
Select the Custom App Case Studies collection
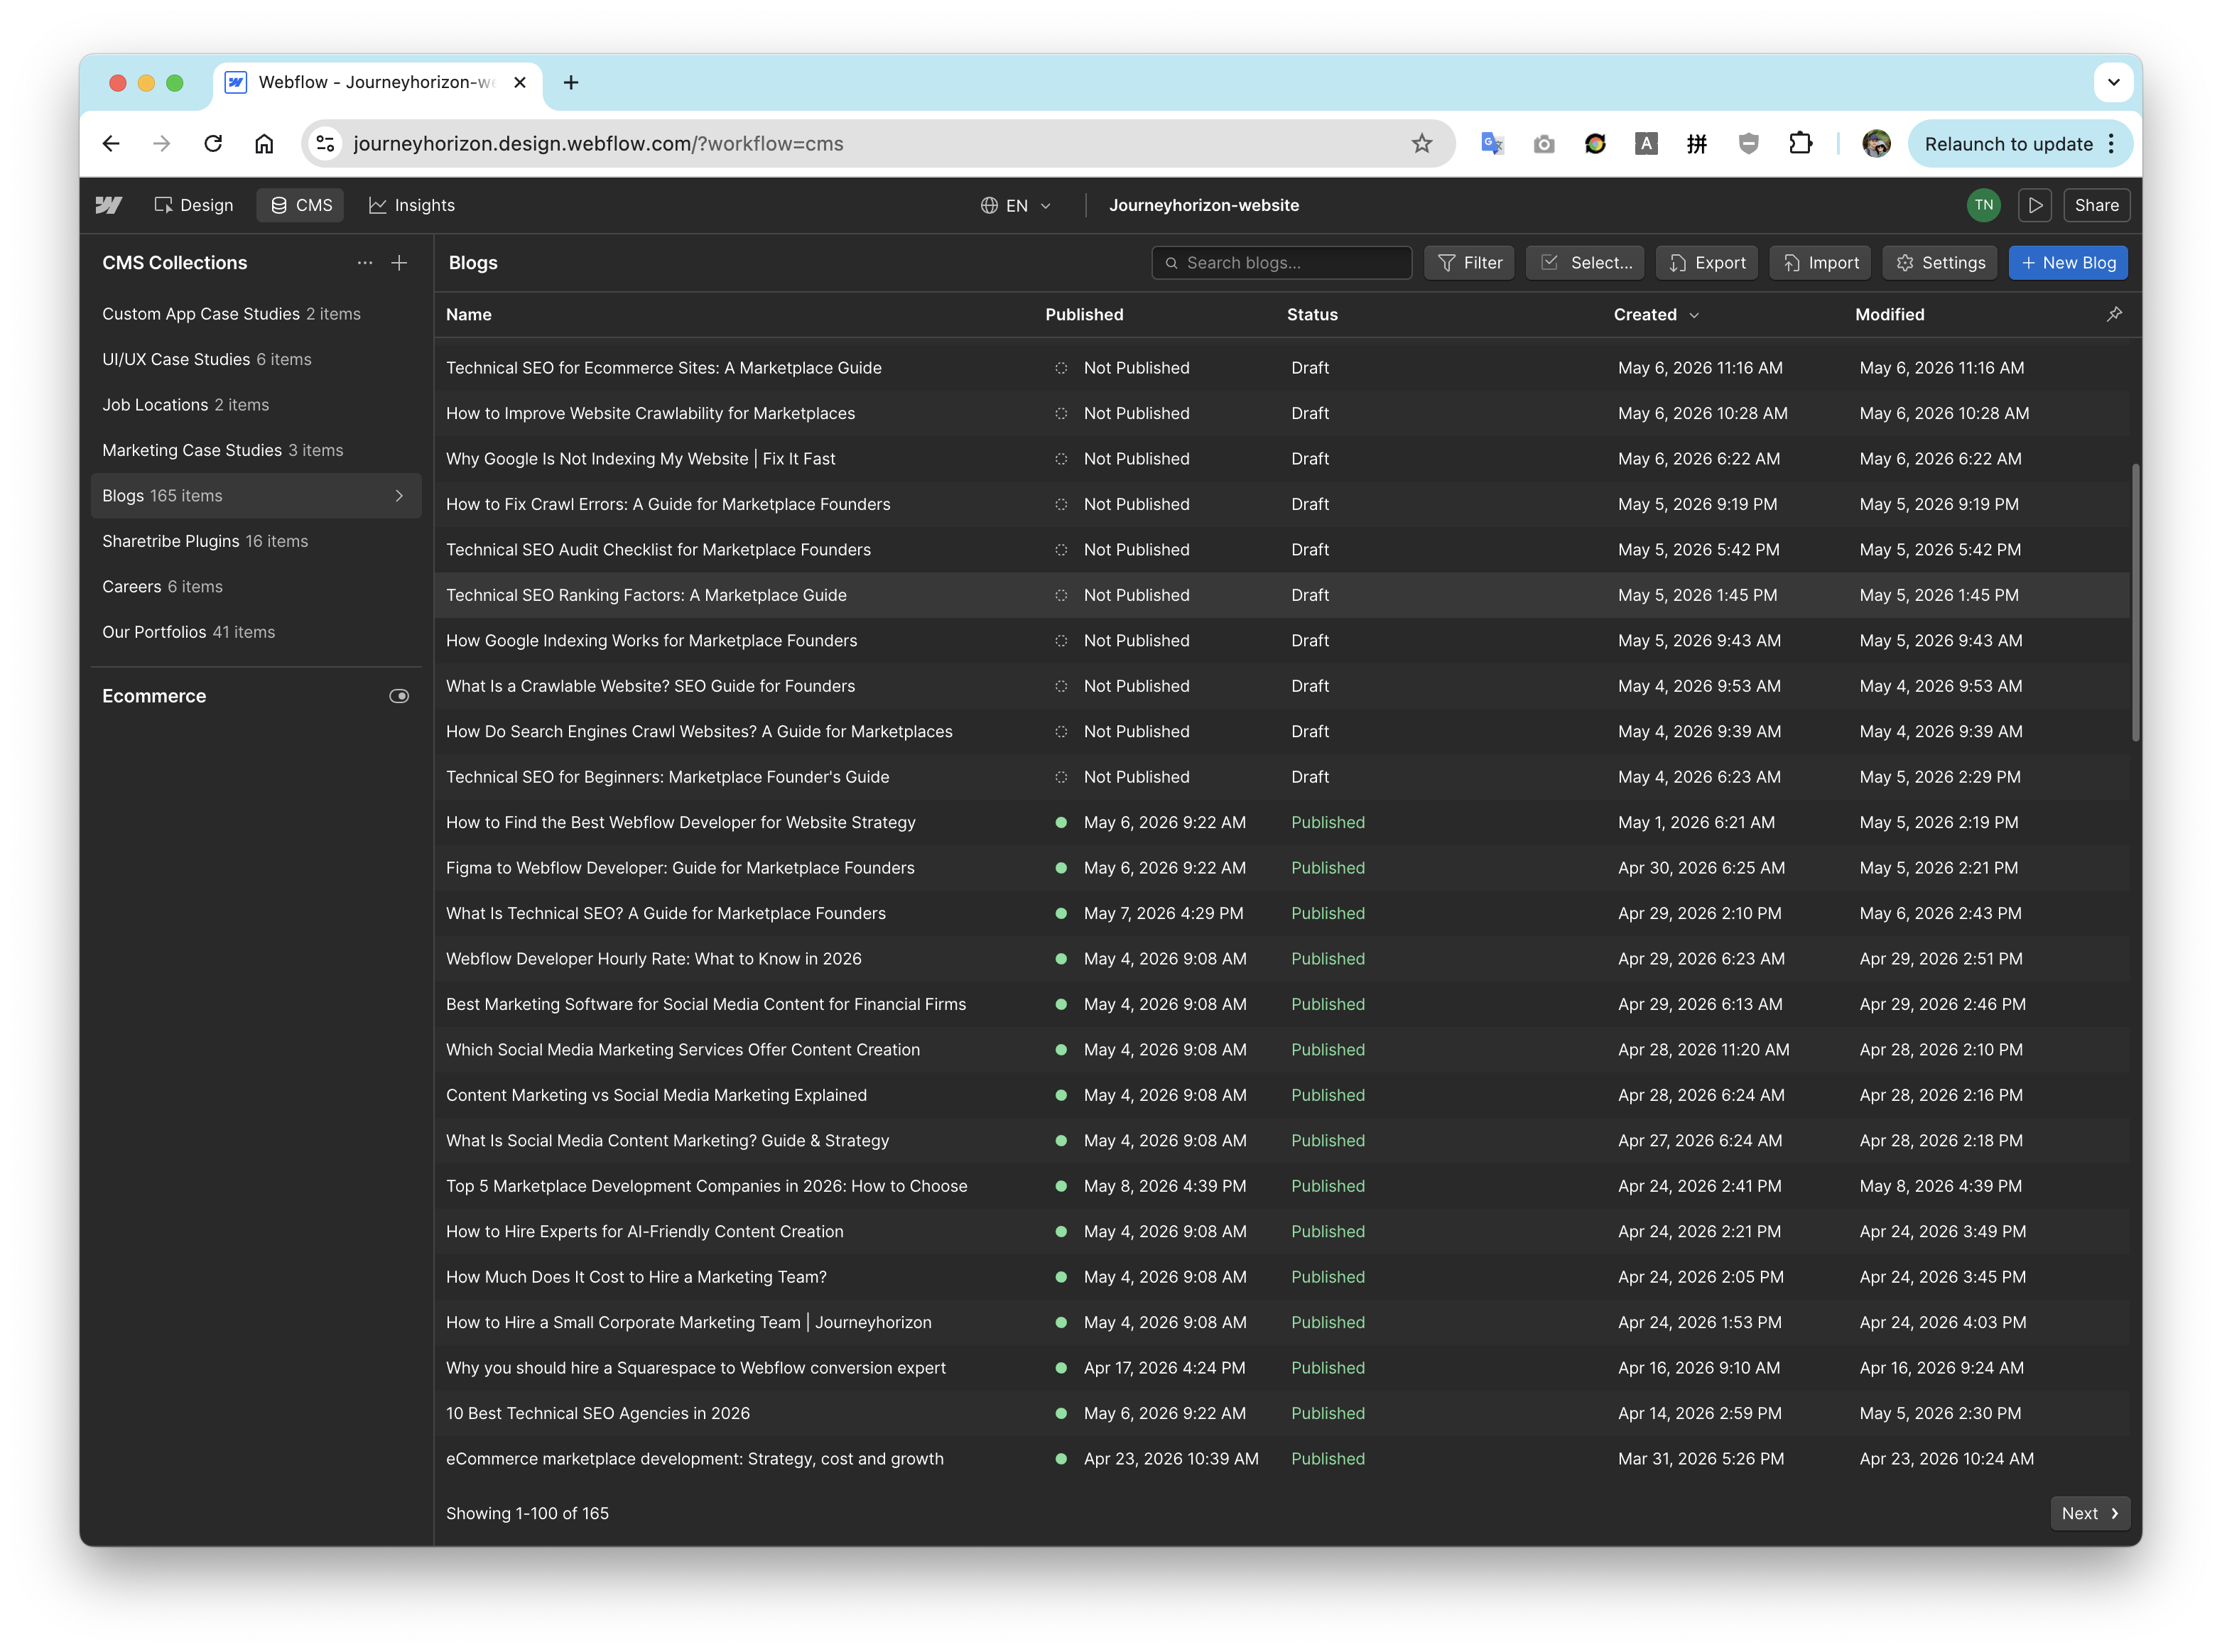coord(256,314)
